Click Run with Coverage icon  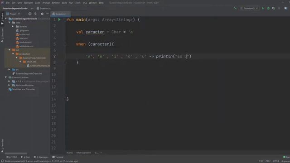(274, 8)
